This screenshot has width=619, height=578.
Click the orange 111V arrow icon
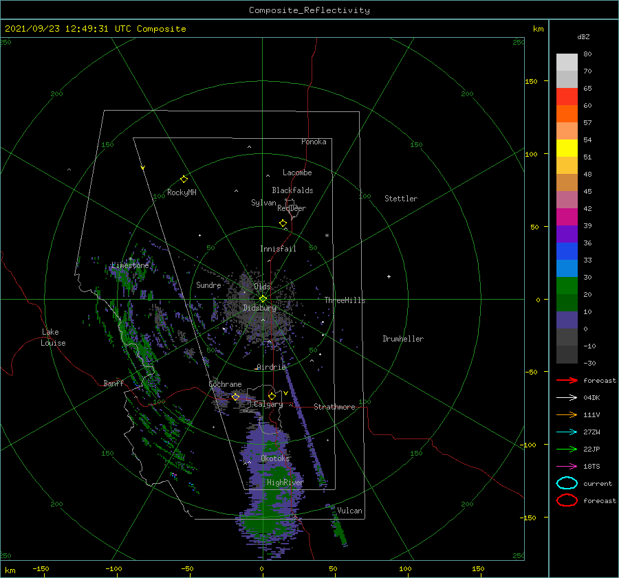(x=567, y=414)
